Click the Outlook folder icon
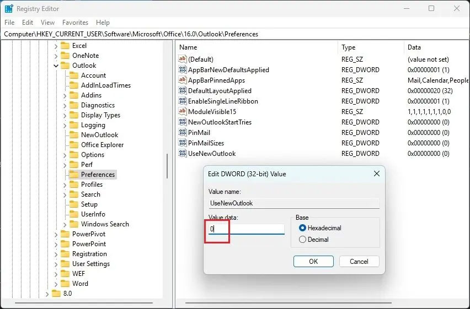 [65, 66]
